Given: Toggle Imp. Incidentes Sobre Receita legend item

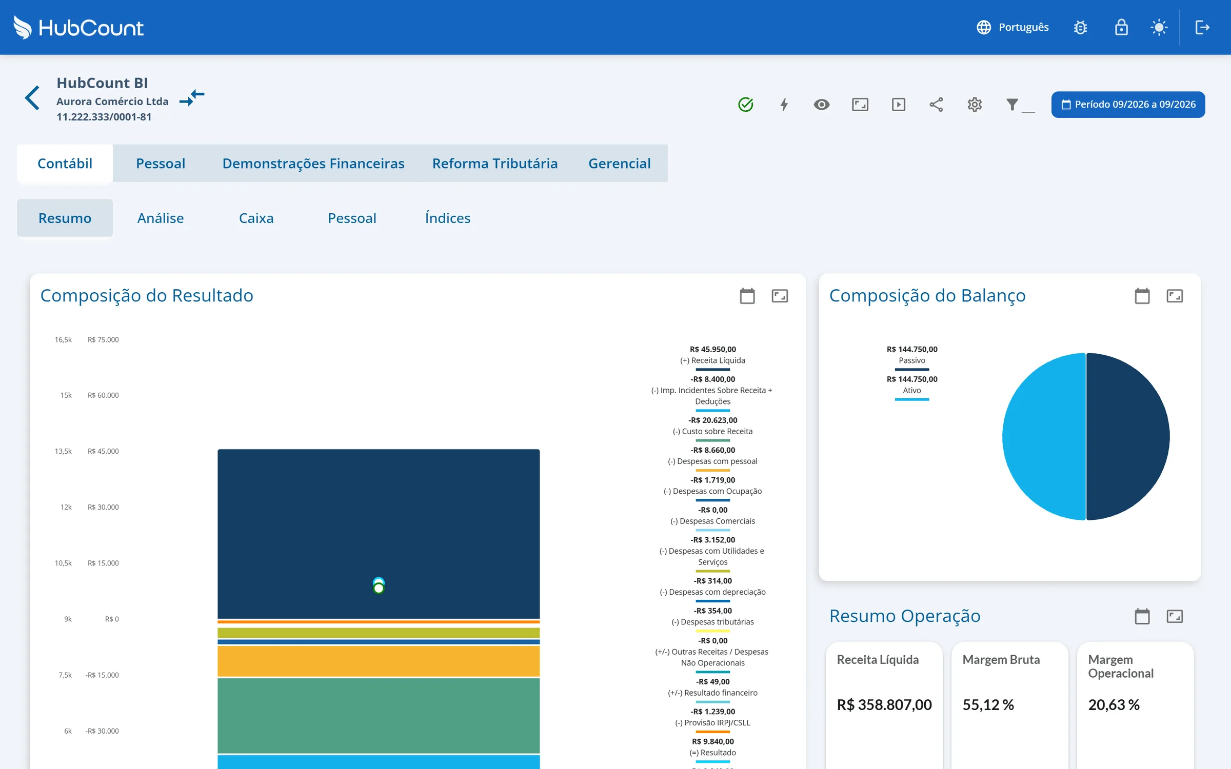Looking at the screenshot, I should pyautogui.click(x=712, y=394).
